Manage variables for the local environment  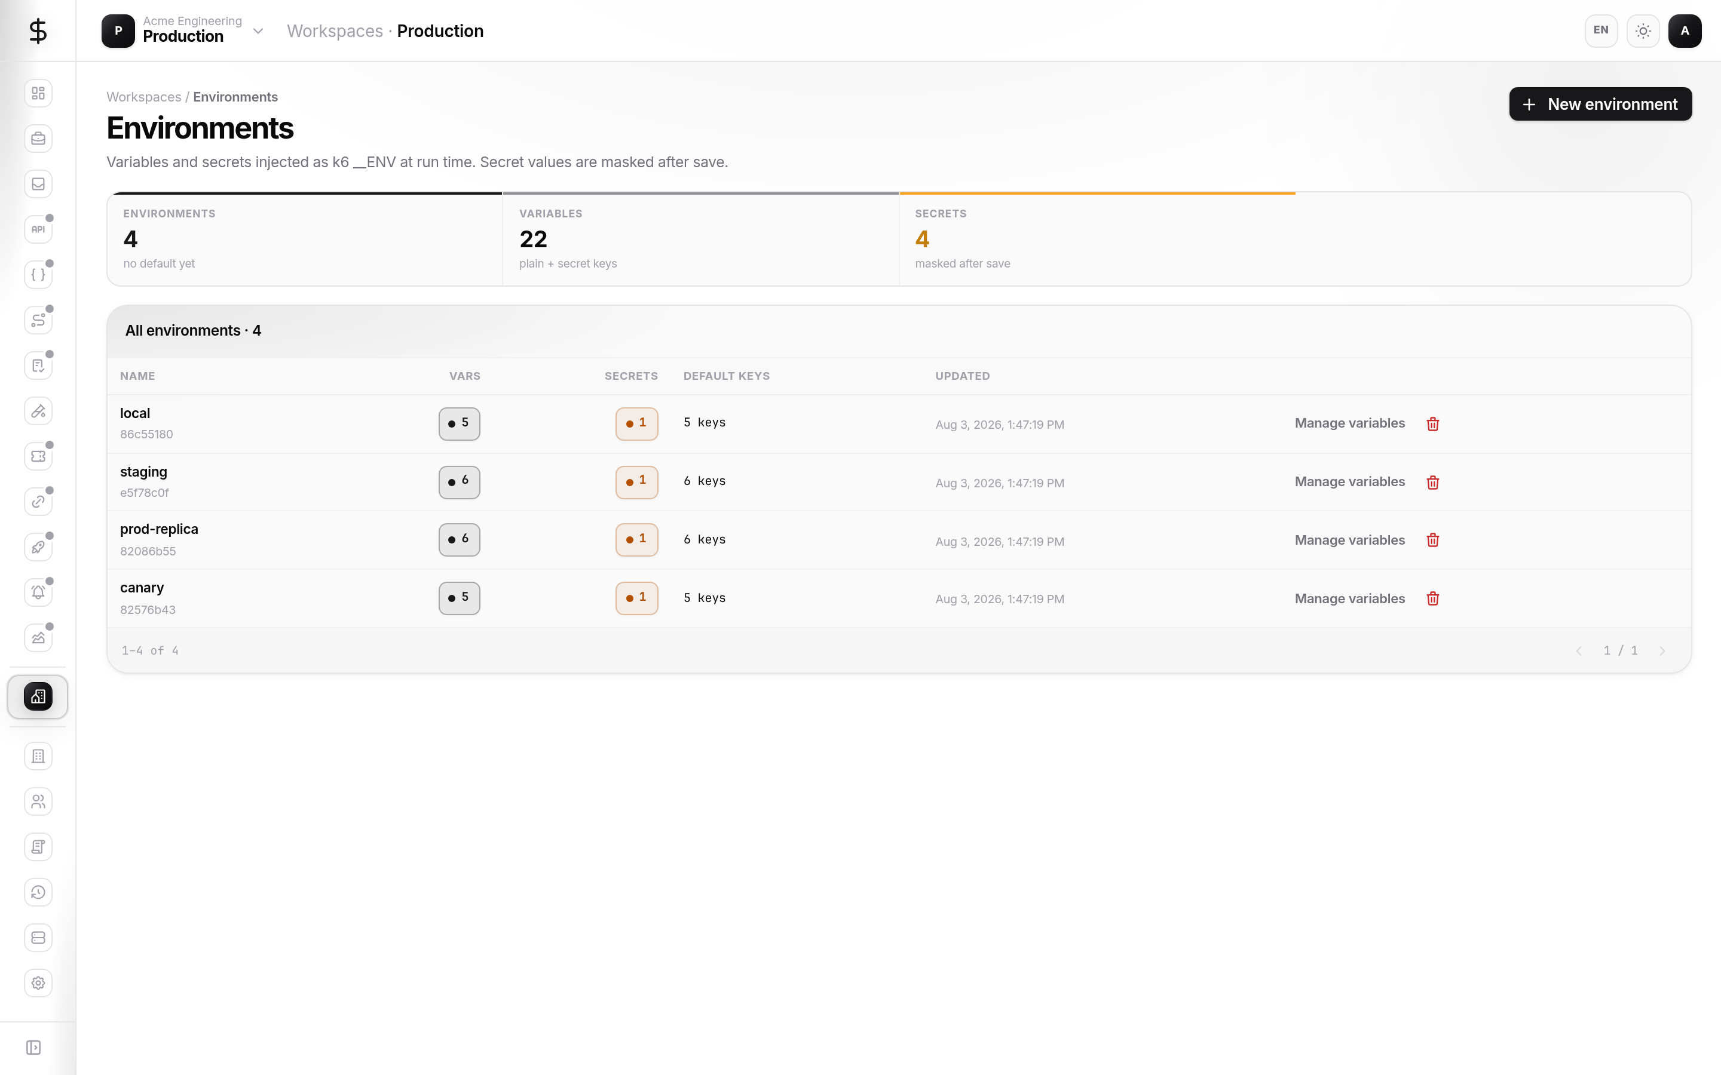pos(1349,423)
